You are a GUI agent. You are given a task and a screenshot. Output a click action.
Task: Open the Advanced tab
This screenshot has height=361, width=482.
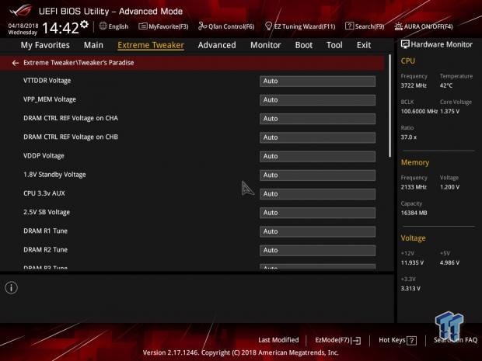point(217,45)
